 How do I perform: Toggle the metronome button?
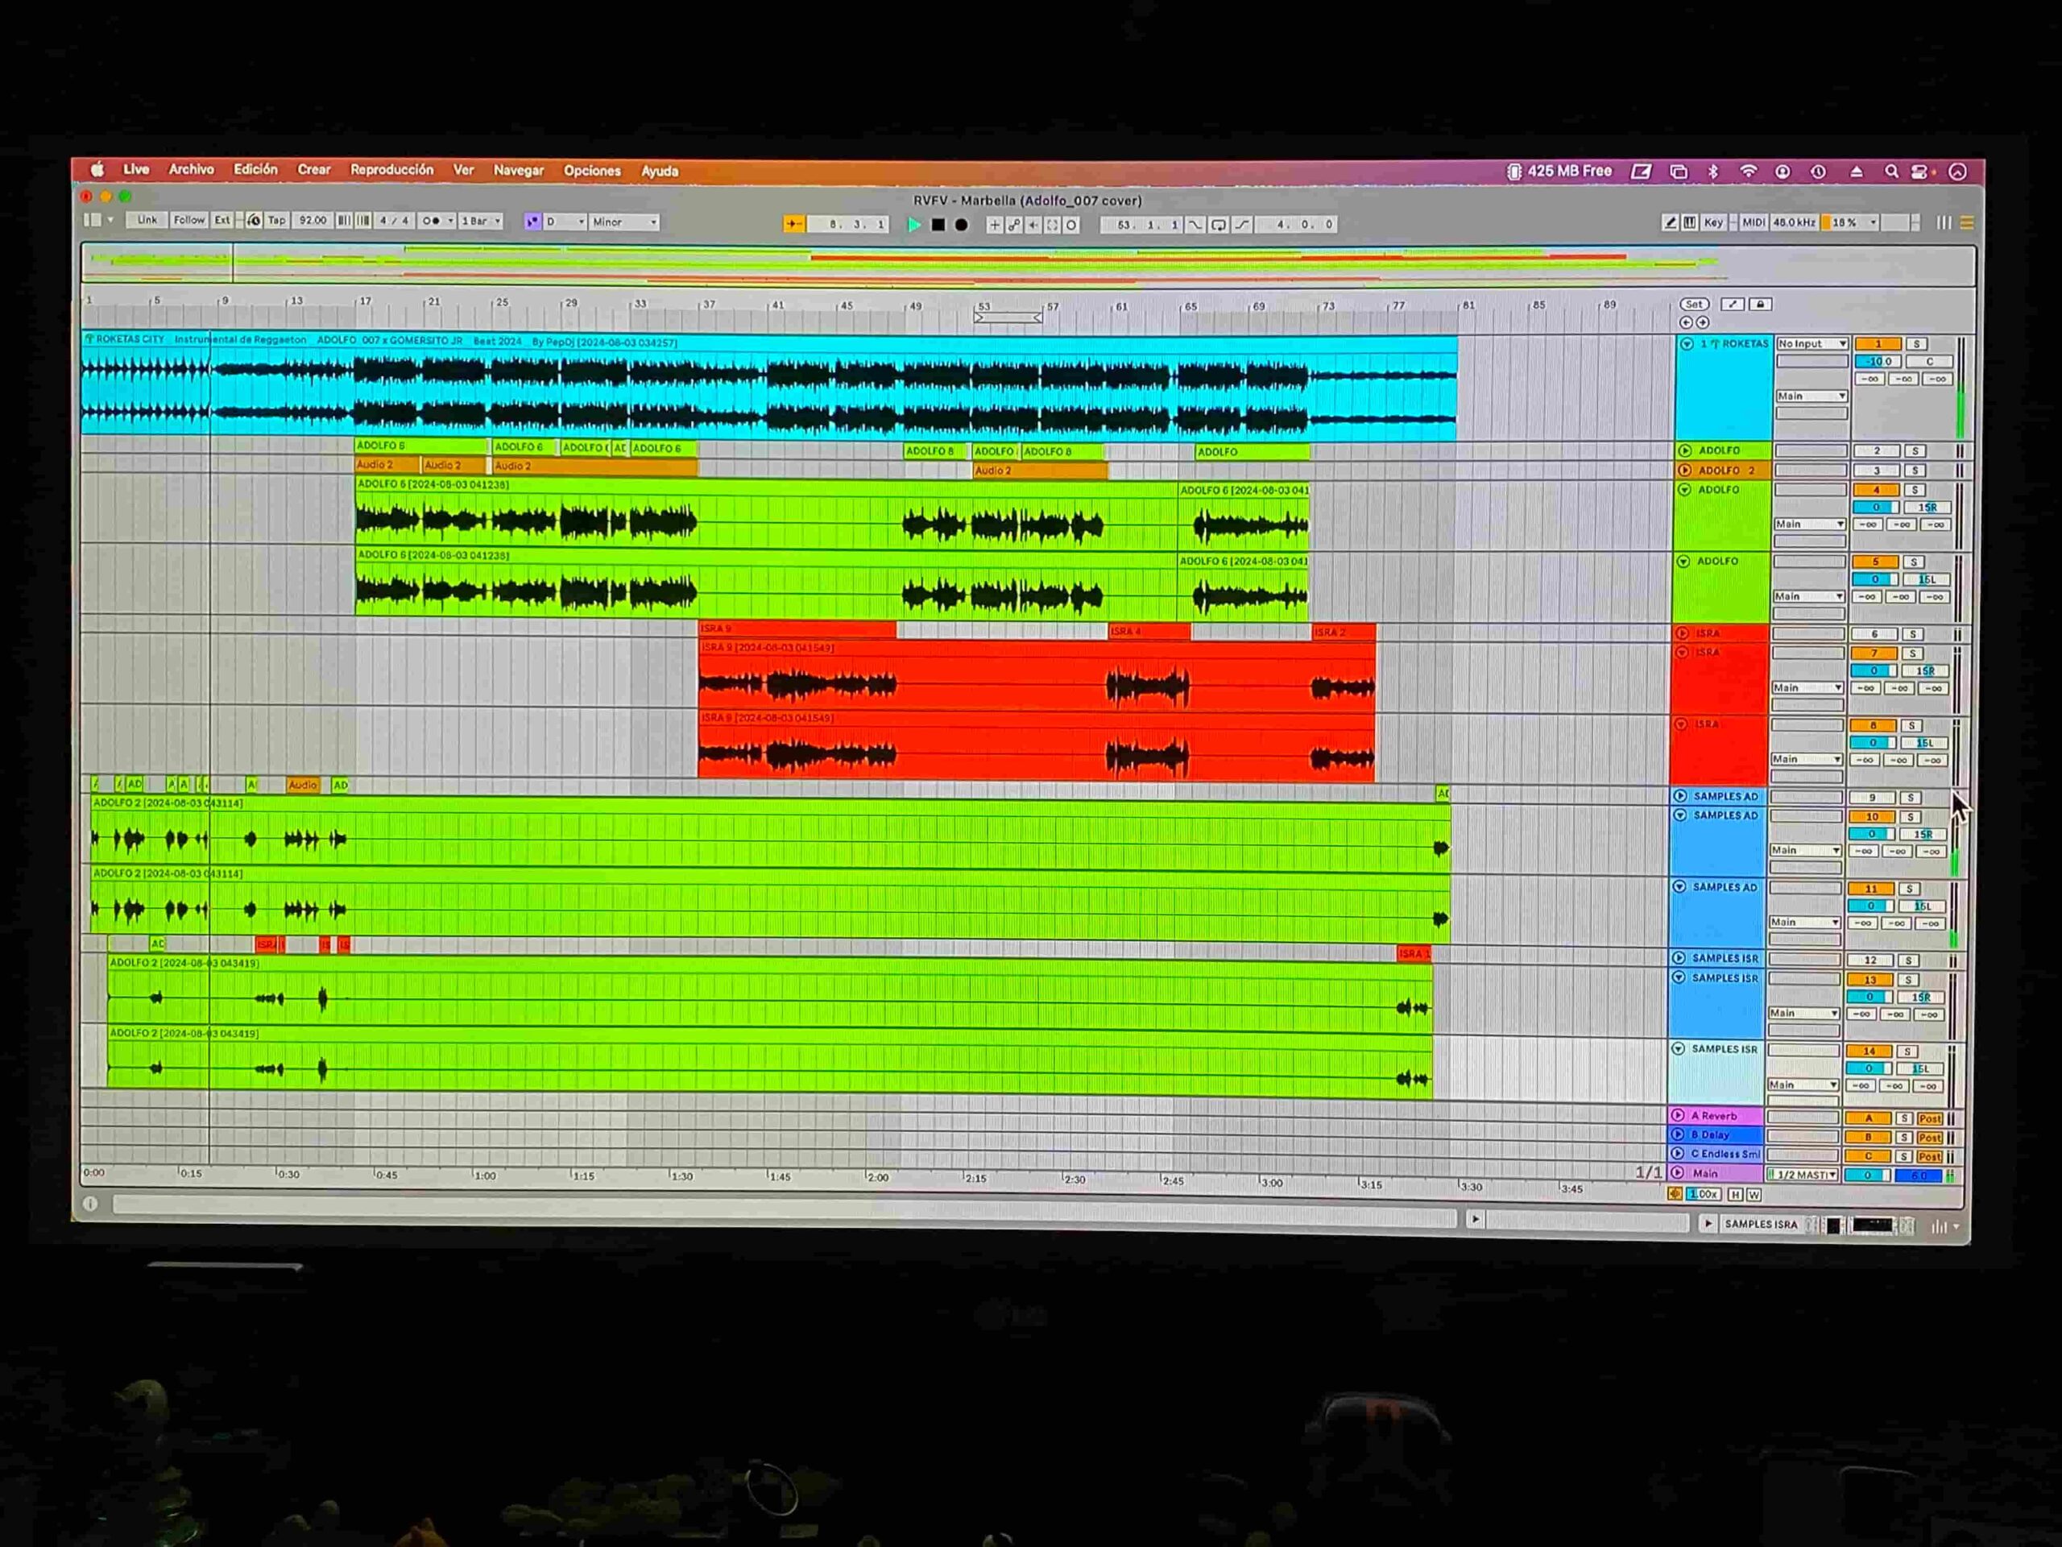point(431,222)
